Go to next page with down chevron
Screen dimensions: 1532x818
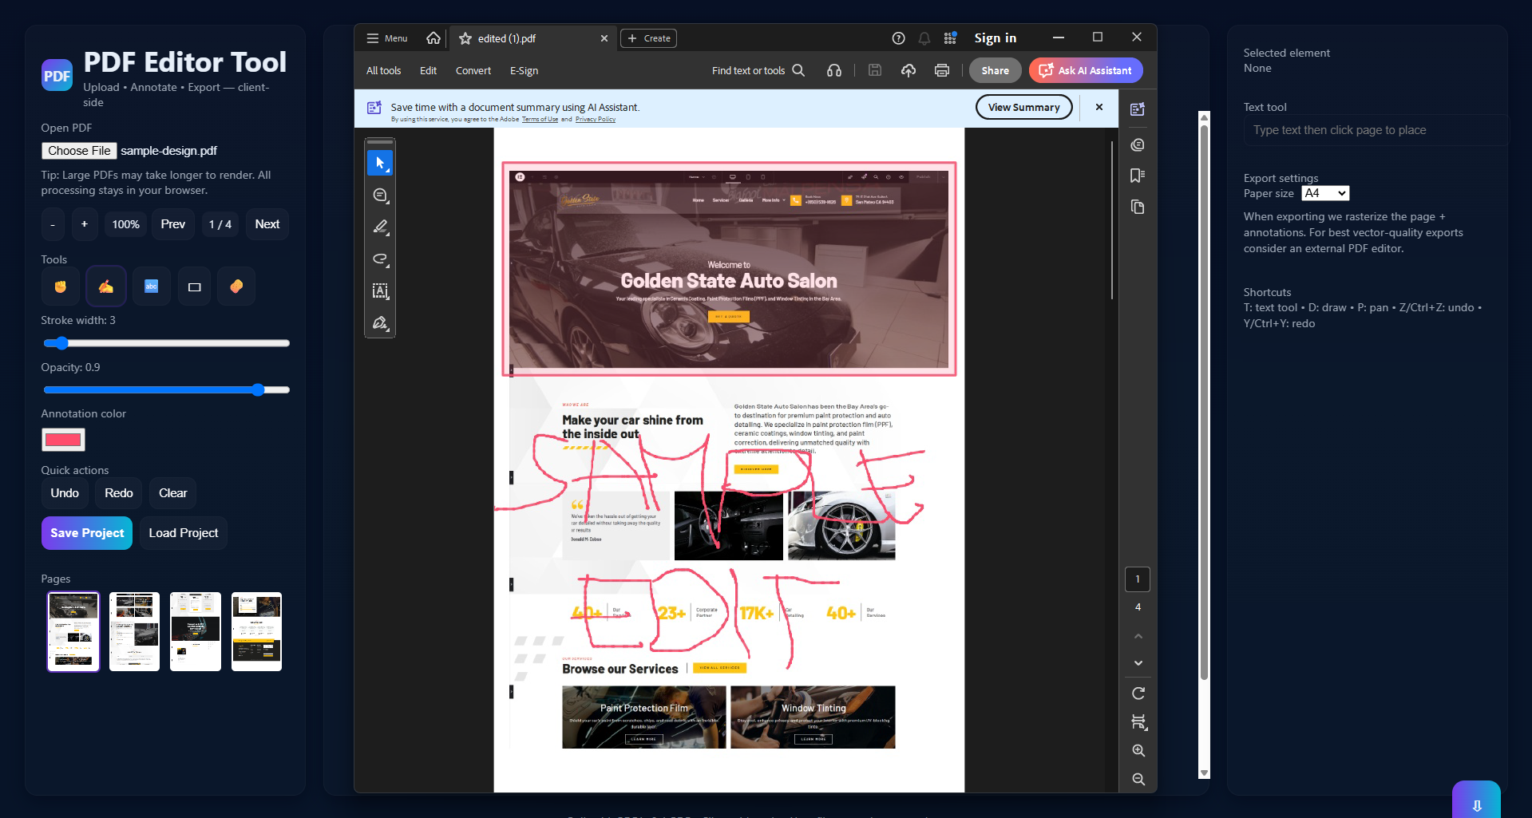click(1138, 663)
